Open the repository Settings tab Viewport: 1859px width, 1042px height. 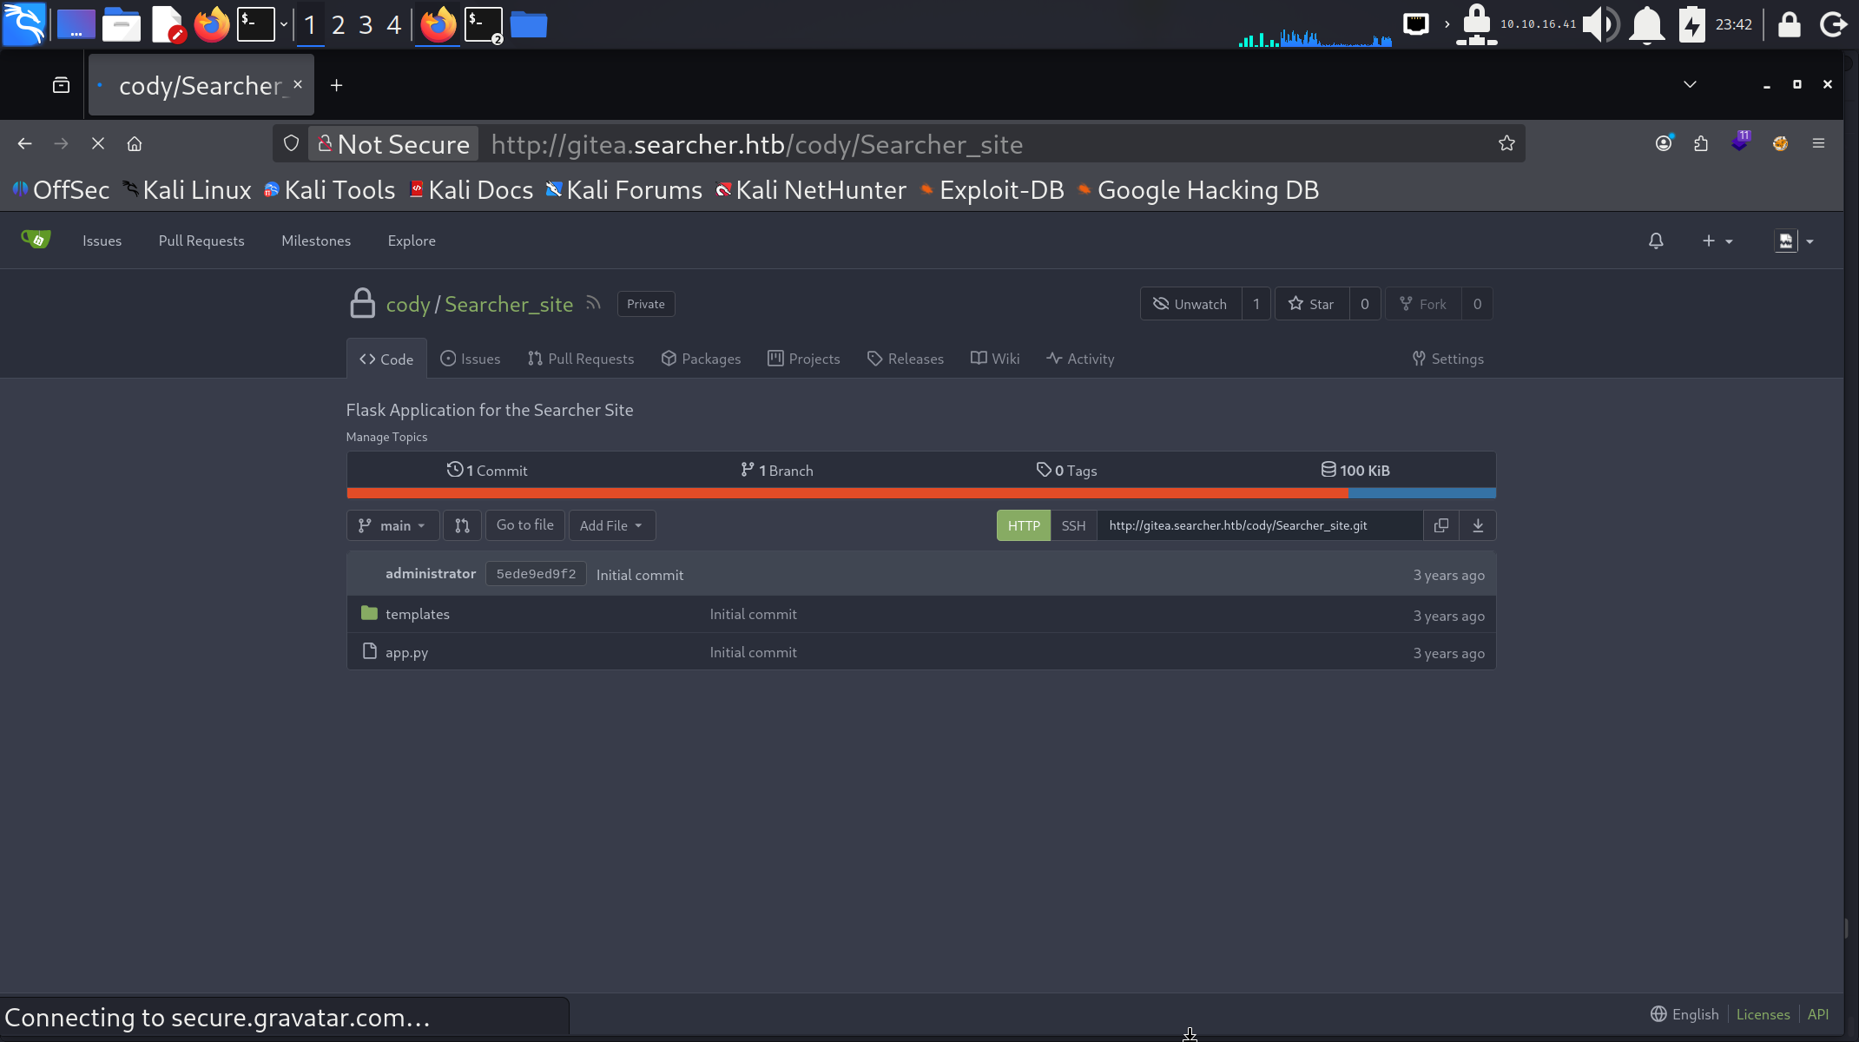1447,359
